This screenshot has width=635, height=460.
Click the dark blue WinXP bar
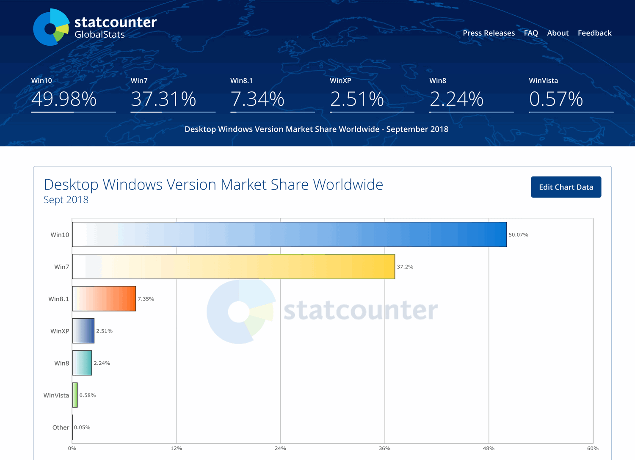click(83, 331)
